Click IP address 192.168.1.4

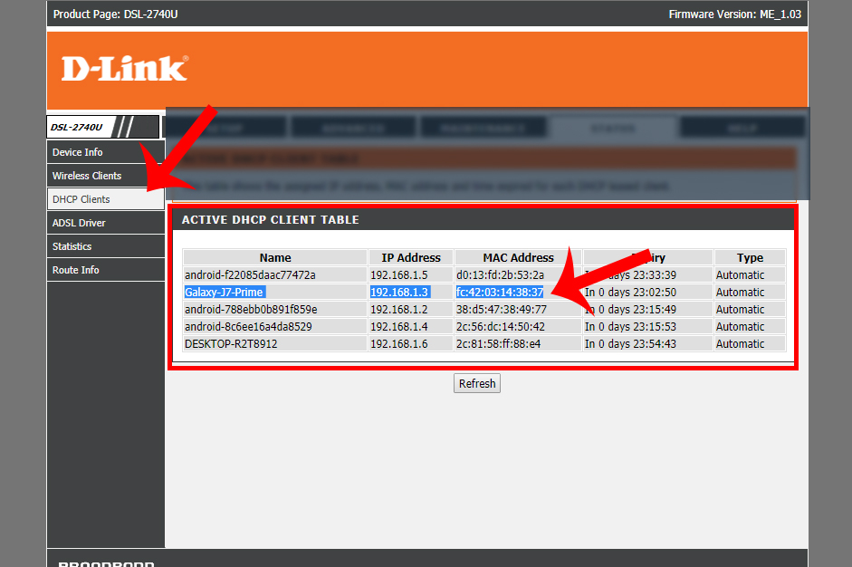[398, 327]
